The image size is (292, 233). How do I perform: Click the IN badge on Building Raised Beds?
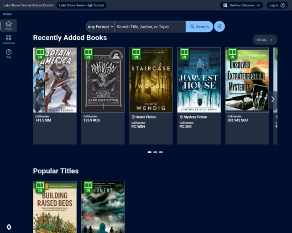coord(40,187)
